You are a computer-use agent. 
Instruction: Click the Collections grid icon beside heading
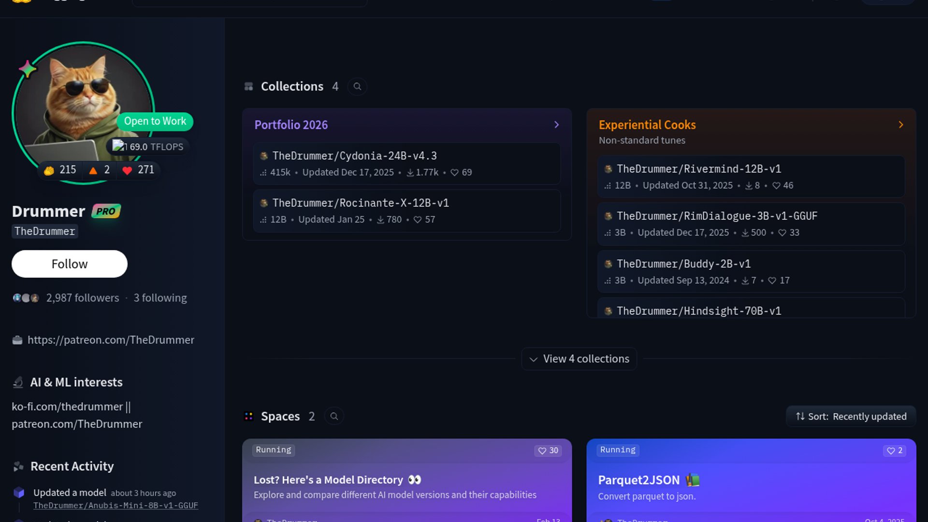pyautogui.click(x=249, y=87)
